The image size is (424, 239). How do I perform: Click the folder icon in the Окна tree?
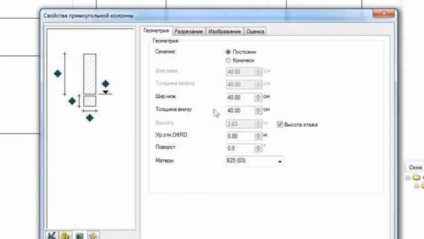417,177
